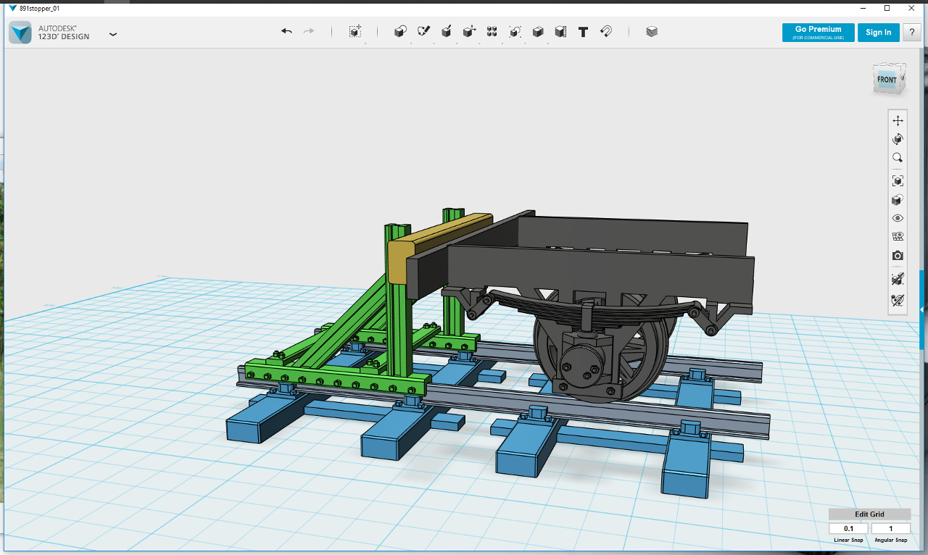
Task: Toggle show/hide visibility with eye icon
Action: click(x=898, y=218)
